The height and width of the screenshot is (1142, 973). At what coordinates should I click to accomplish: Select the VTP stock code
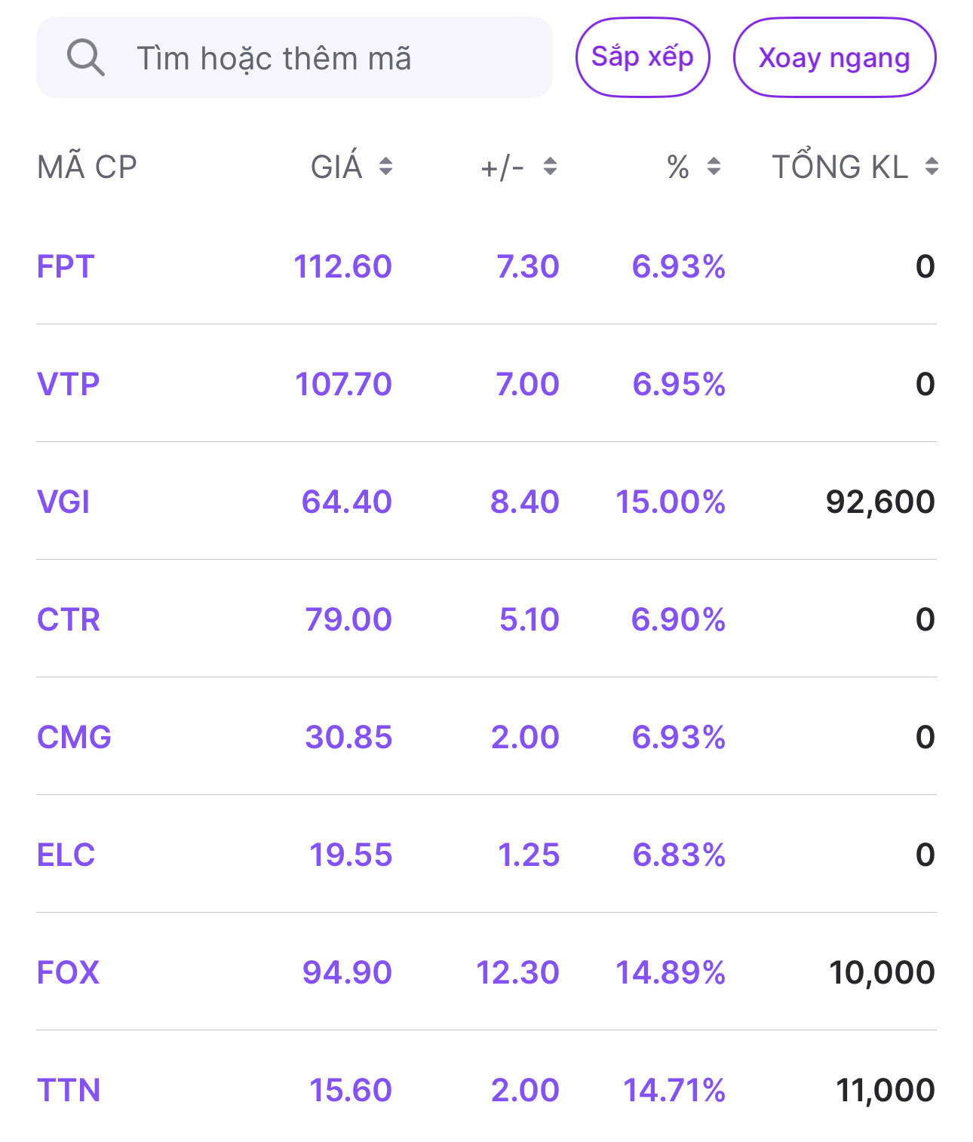68,384
